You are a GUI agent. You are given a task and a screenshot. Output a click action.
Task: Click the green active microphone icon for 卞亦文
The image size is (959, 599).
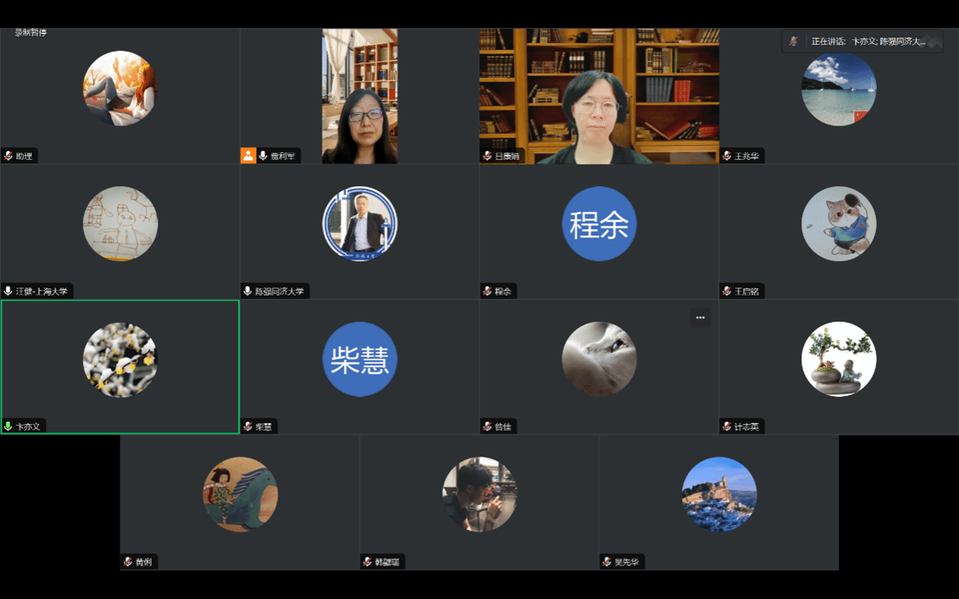pyautogui.click(x=8, y=427)
